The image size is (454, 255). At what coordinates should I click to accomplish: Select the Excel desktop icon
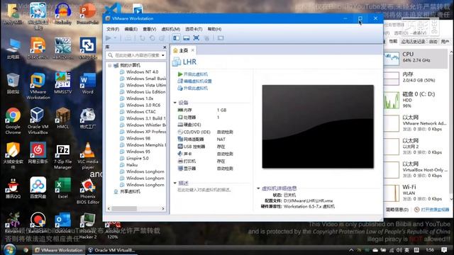click(63, 188)
